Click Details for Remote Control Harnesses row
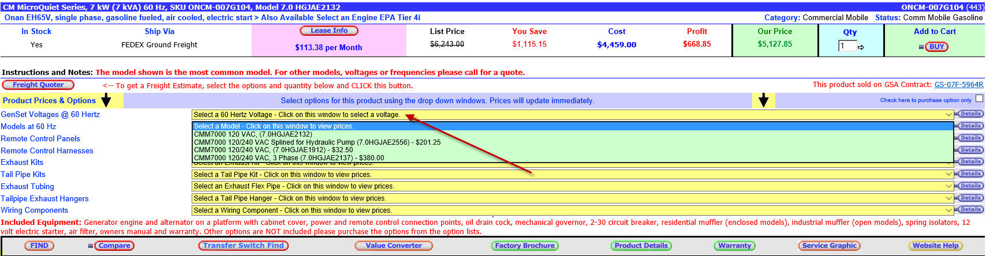The width and height of the screenshot is (986, 256). click(970, 150)
